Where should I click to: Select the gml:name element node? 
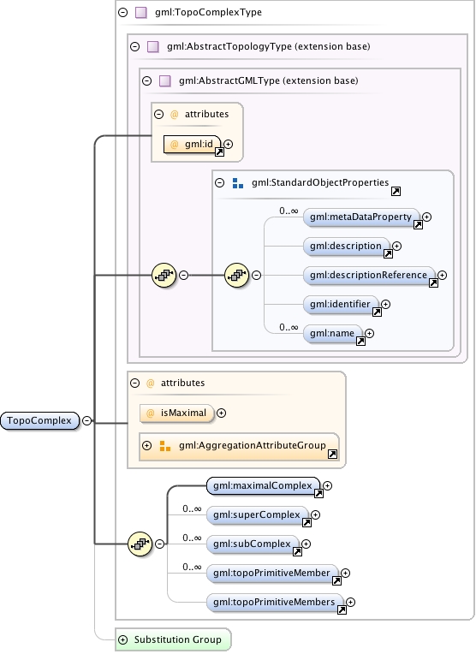pyautogui.click(x=332, y=334)
